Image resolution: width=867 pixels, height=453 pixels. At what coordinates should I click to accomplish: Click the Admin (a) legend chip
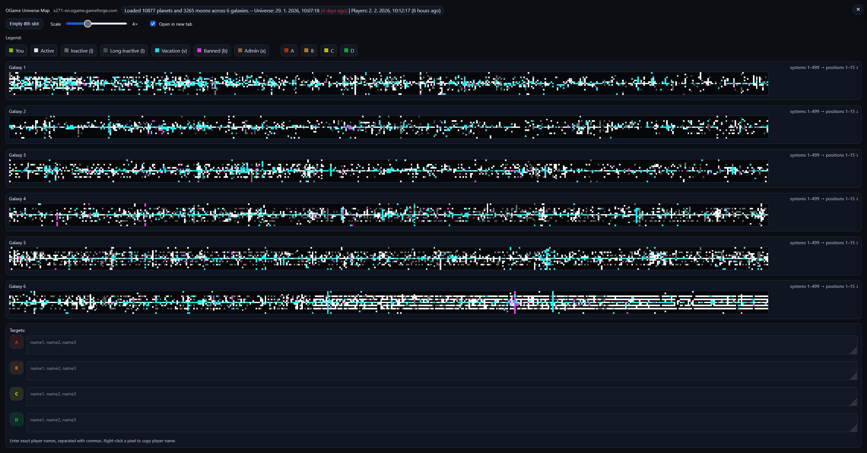tap(252, 51)
